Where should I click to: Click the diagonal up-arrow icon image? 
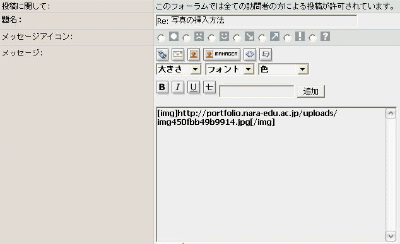(x=274, y=37)
